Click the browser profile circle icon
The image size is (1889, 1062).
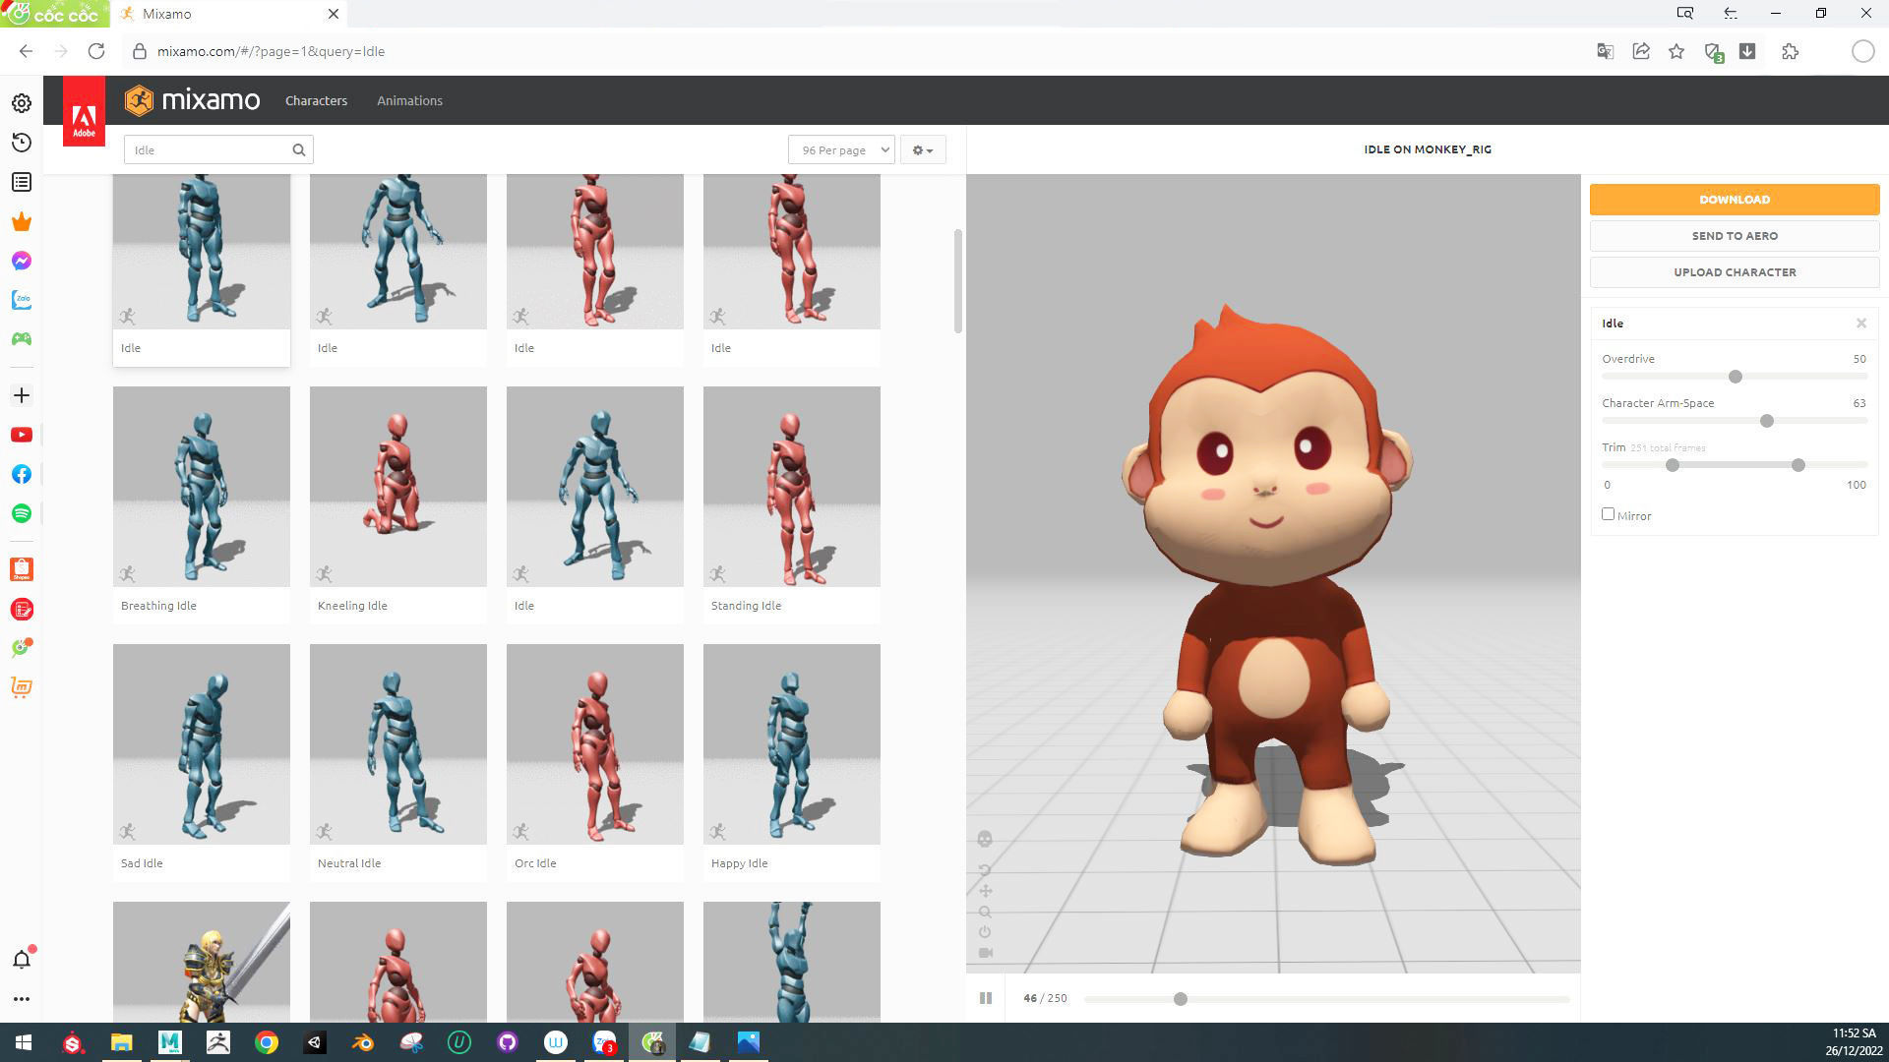(1862, 51)
